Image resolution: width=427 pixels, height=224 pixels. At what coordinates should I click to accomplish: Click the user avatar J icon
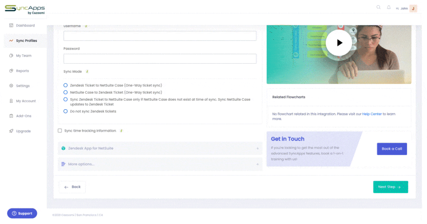tap(413, 9)
